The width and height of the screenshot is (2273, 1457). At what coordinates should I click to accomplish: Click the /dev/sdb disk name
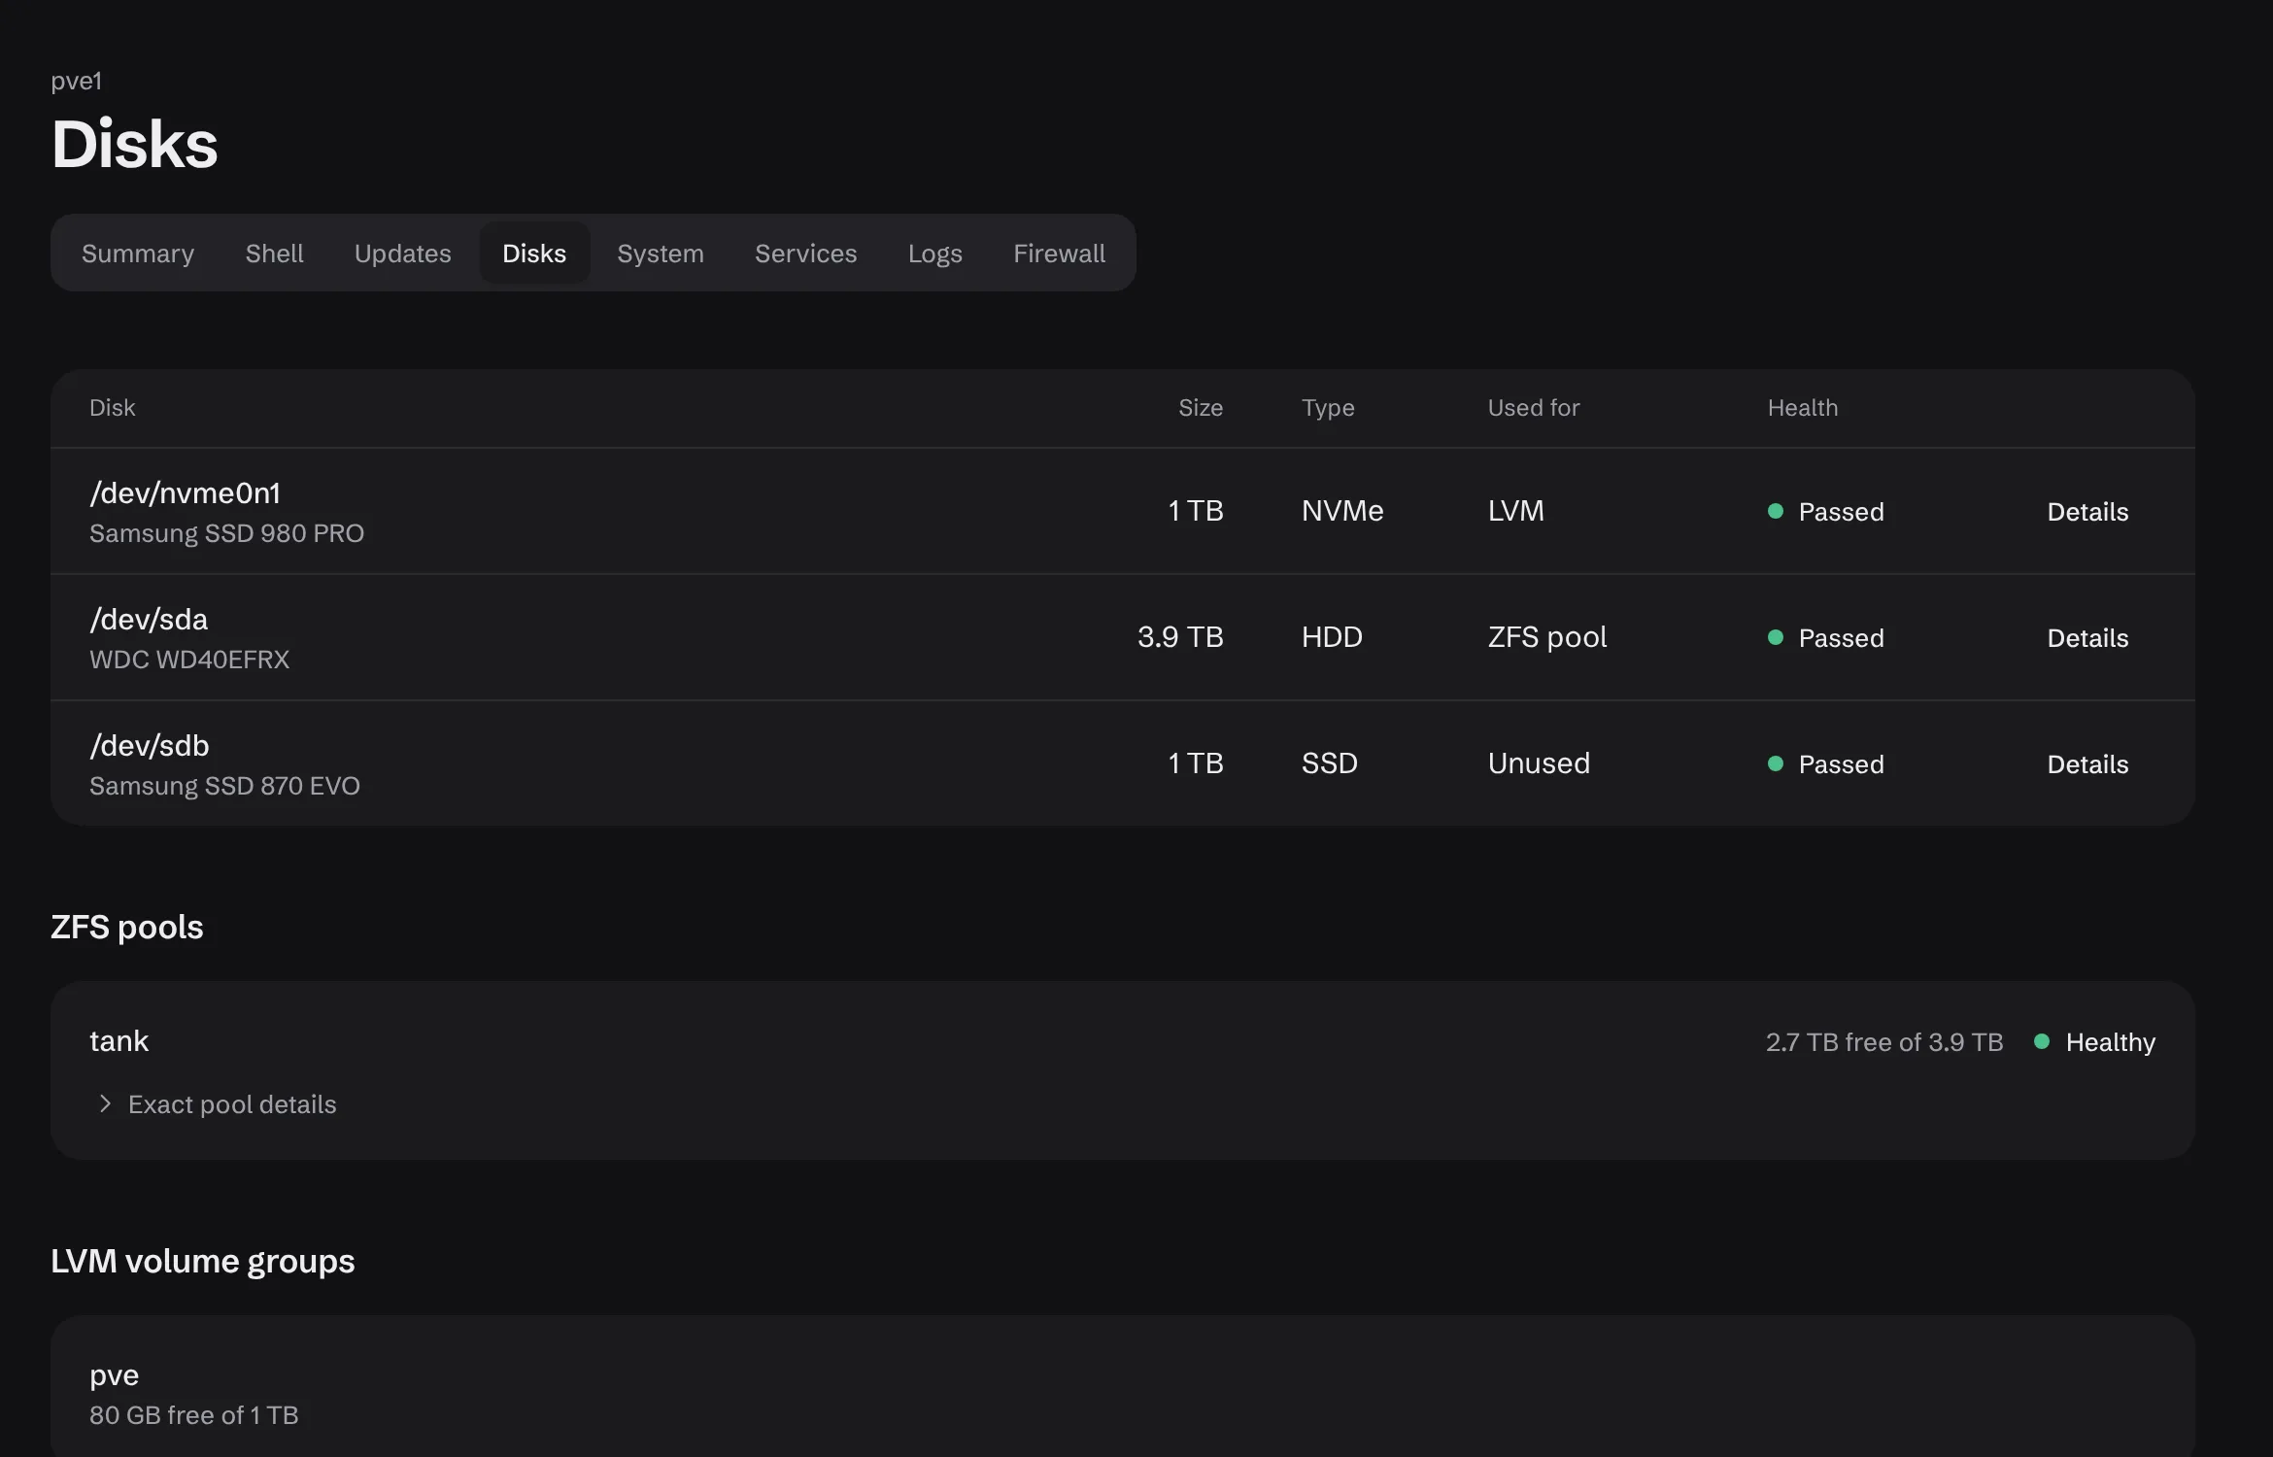pyautogui.click(x=150, y=746)
